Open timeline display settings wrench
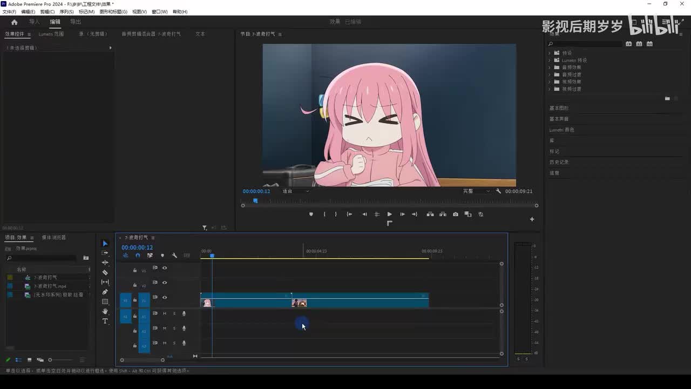 [x=174, y=256]
